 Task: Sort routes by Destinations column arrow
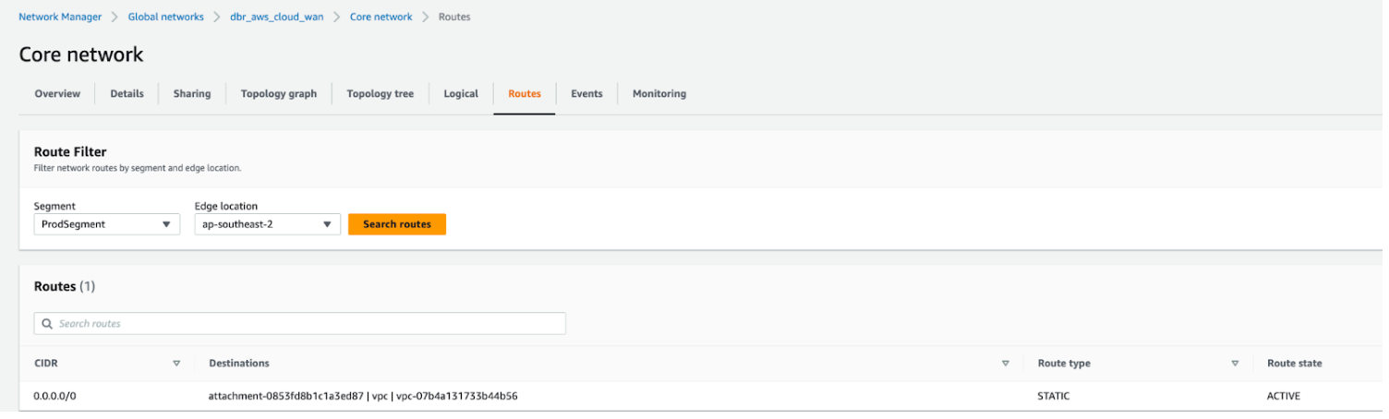1005,364
